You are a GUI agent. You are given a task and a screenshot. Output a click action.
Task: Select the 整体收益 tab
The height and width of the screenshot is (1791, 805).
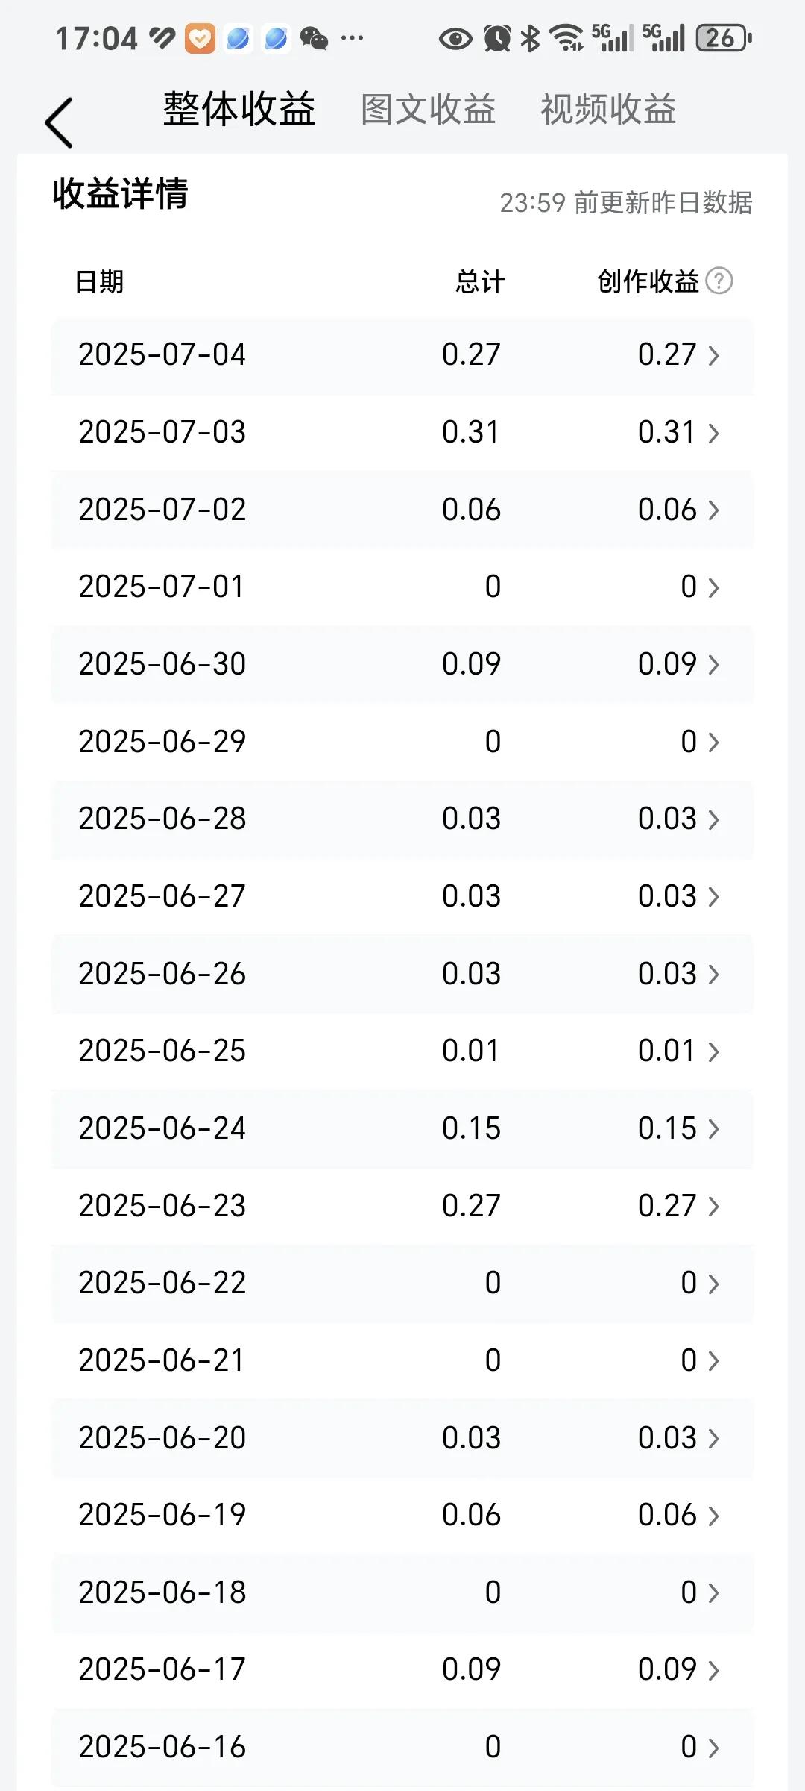coord(239,109)
